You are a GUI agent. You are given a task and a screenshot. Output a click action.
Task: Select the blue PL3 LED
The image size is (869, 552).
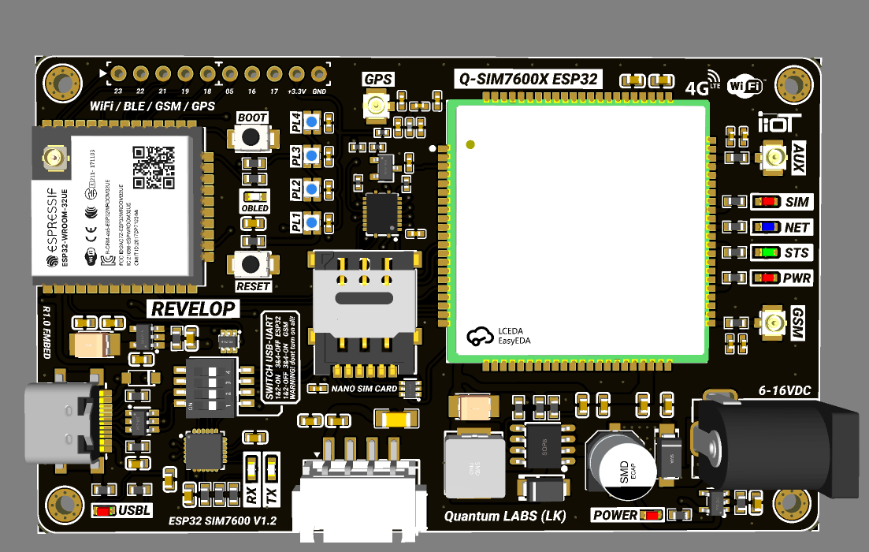[312, 156]
